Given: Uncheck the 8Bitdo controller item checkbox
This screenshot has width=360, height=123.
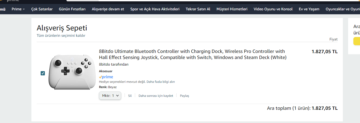Looking at the screenshot, I should click(43, 73).
